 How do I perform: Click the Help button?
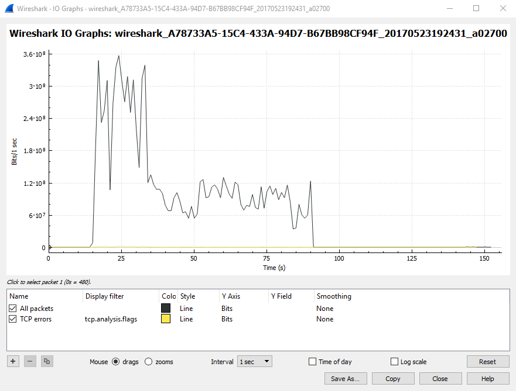coord(487,379)
